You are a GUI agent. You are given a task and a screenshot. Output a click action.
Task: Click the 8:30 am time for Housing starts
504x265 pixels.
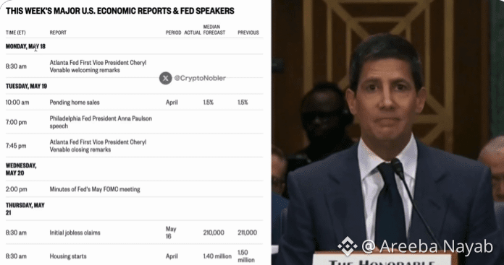pos(16,256)
